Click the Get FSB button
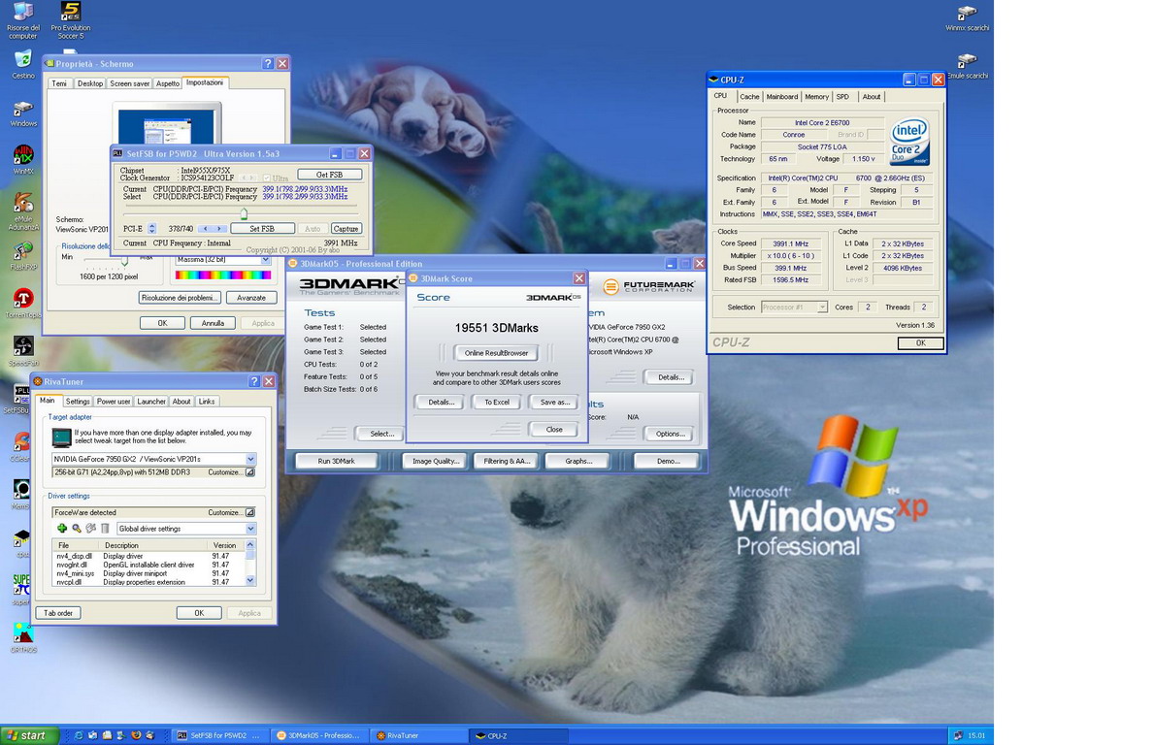The image size is (1154, 745). (330, 175)
